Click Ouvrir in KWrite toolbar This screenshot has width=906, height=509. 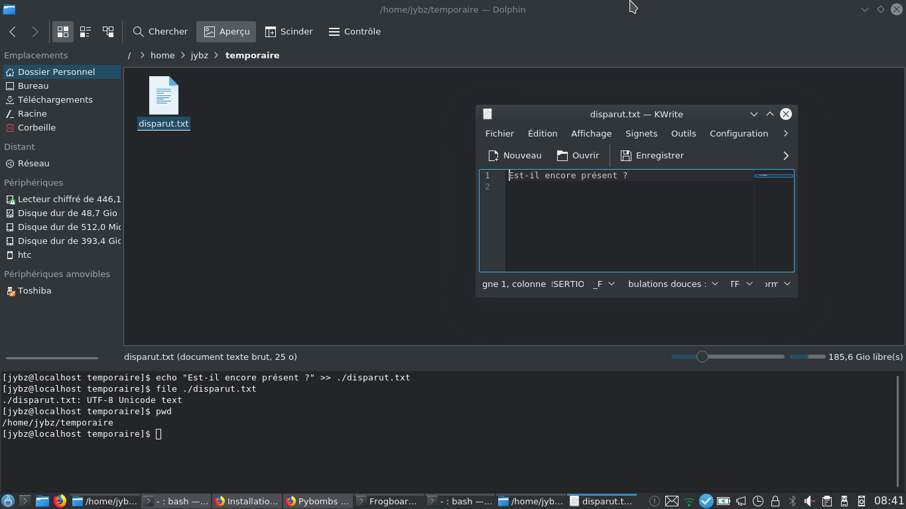[x=578, y=155]
